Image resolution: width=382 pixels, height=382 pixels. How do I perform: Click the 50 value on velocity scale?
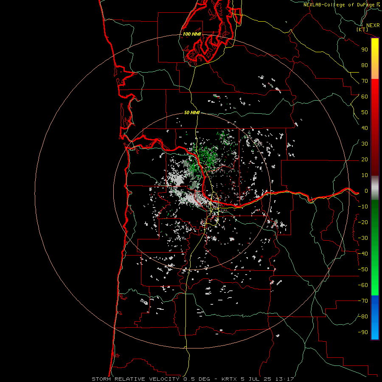(x=365, y=112)
